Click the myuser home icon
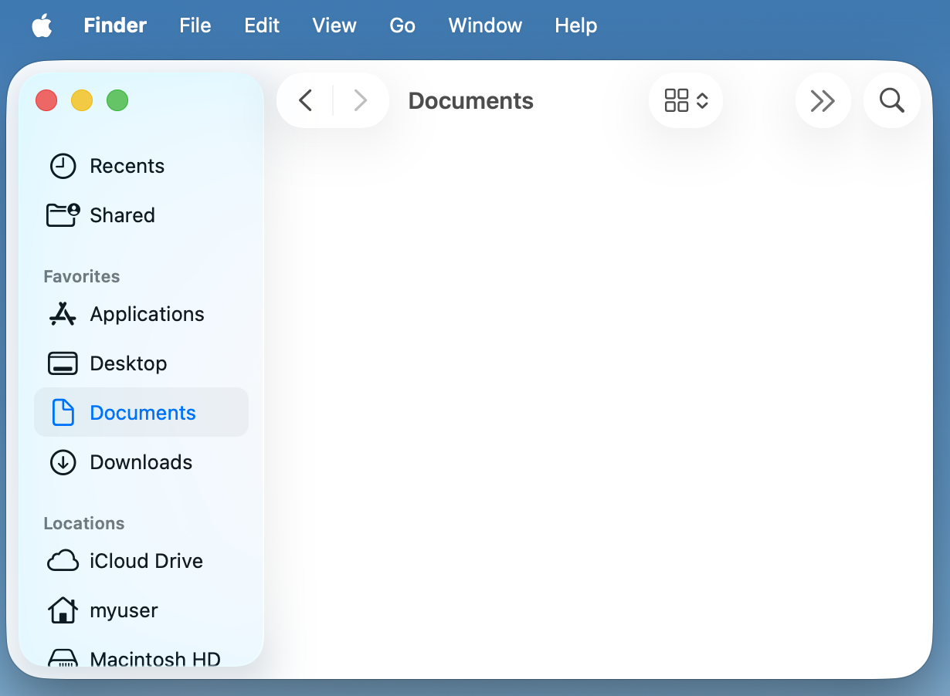This screenshot has width=950, height=696. [x=63, y=610]
